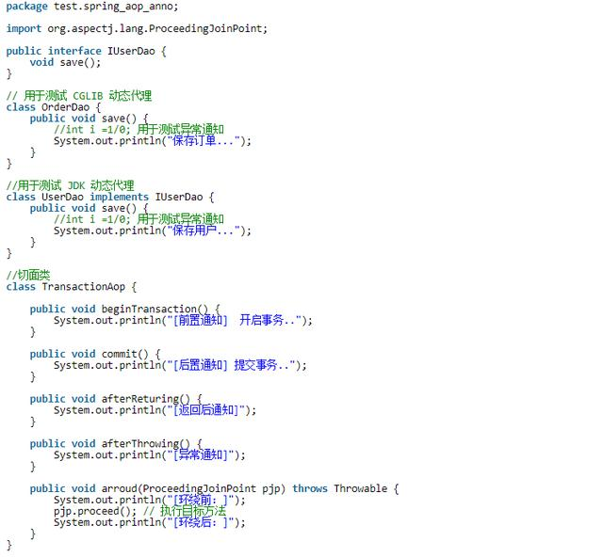Click the println [前置通知] 开启事务 line
The width and height of the screenshot is (603, 557).
coord(183,321)
